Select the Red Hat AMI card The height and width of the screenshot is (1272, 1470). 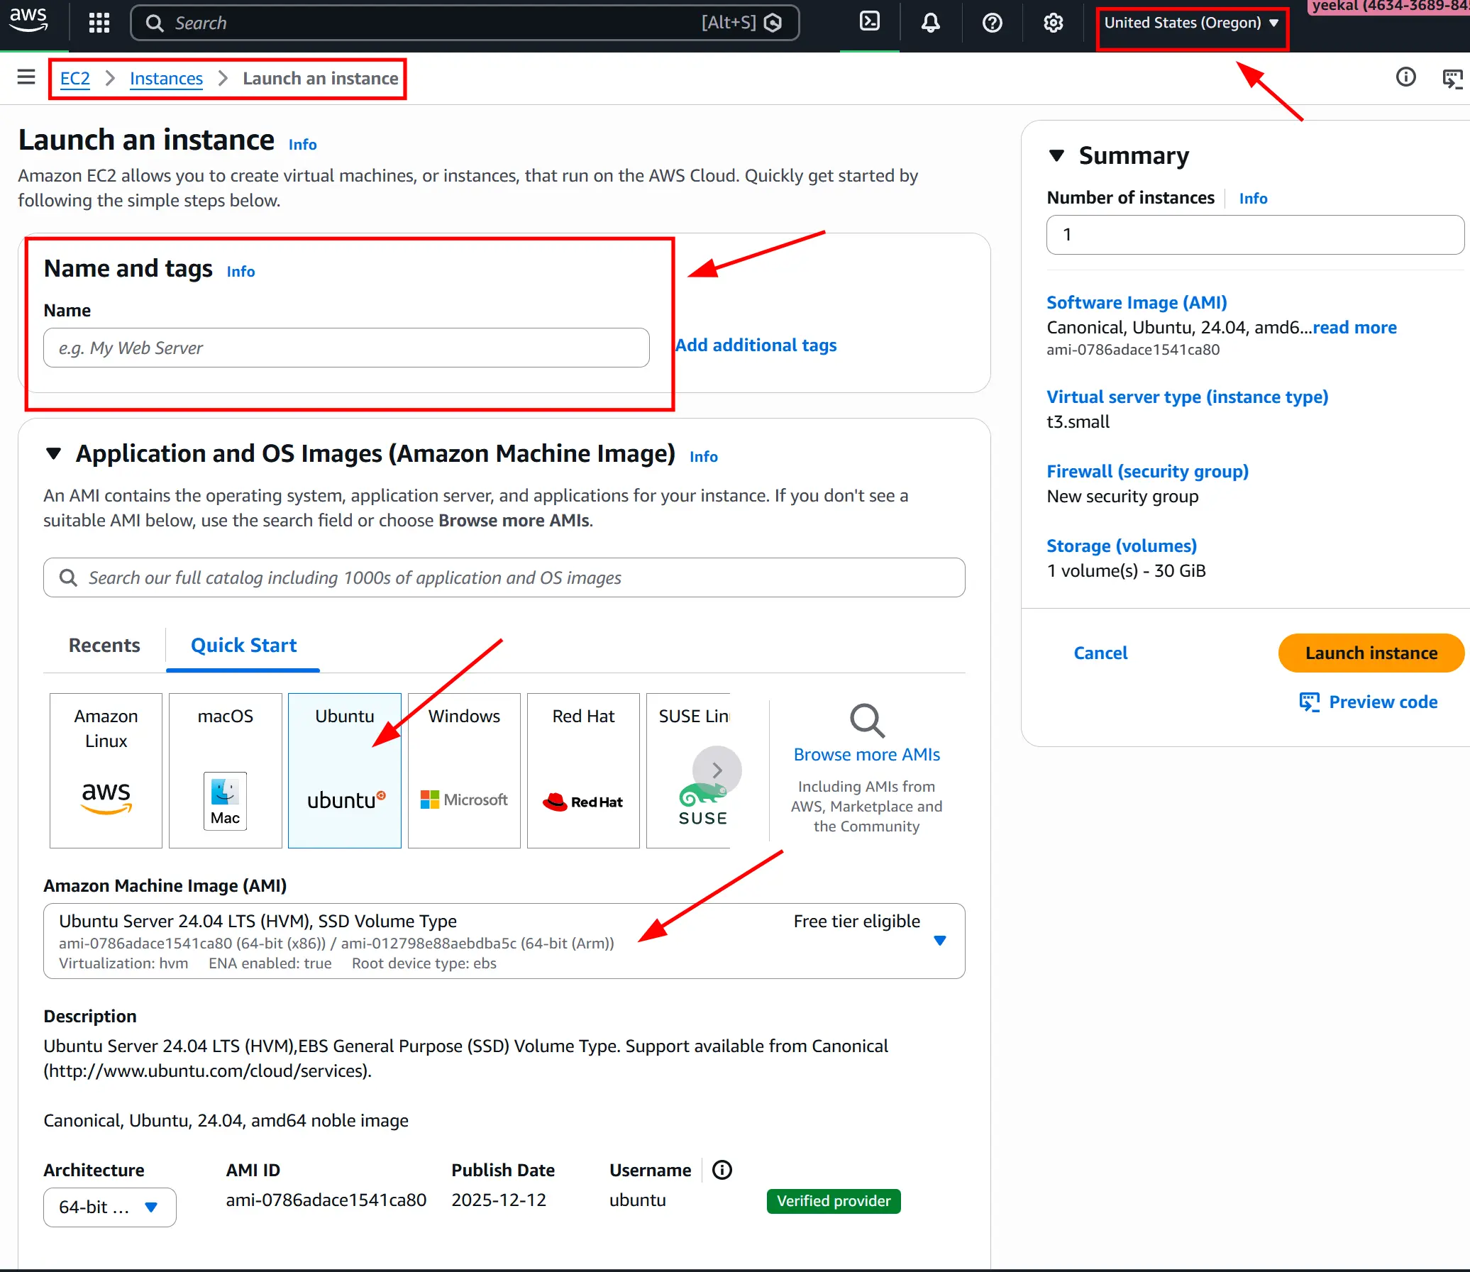[582, 770]
